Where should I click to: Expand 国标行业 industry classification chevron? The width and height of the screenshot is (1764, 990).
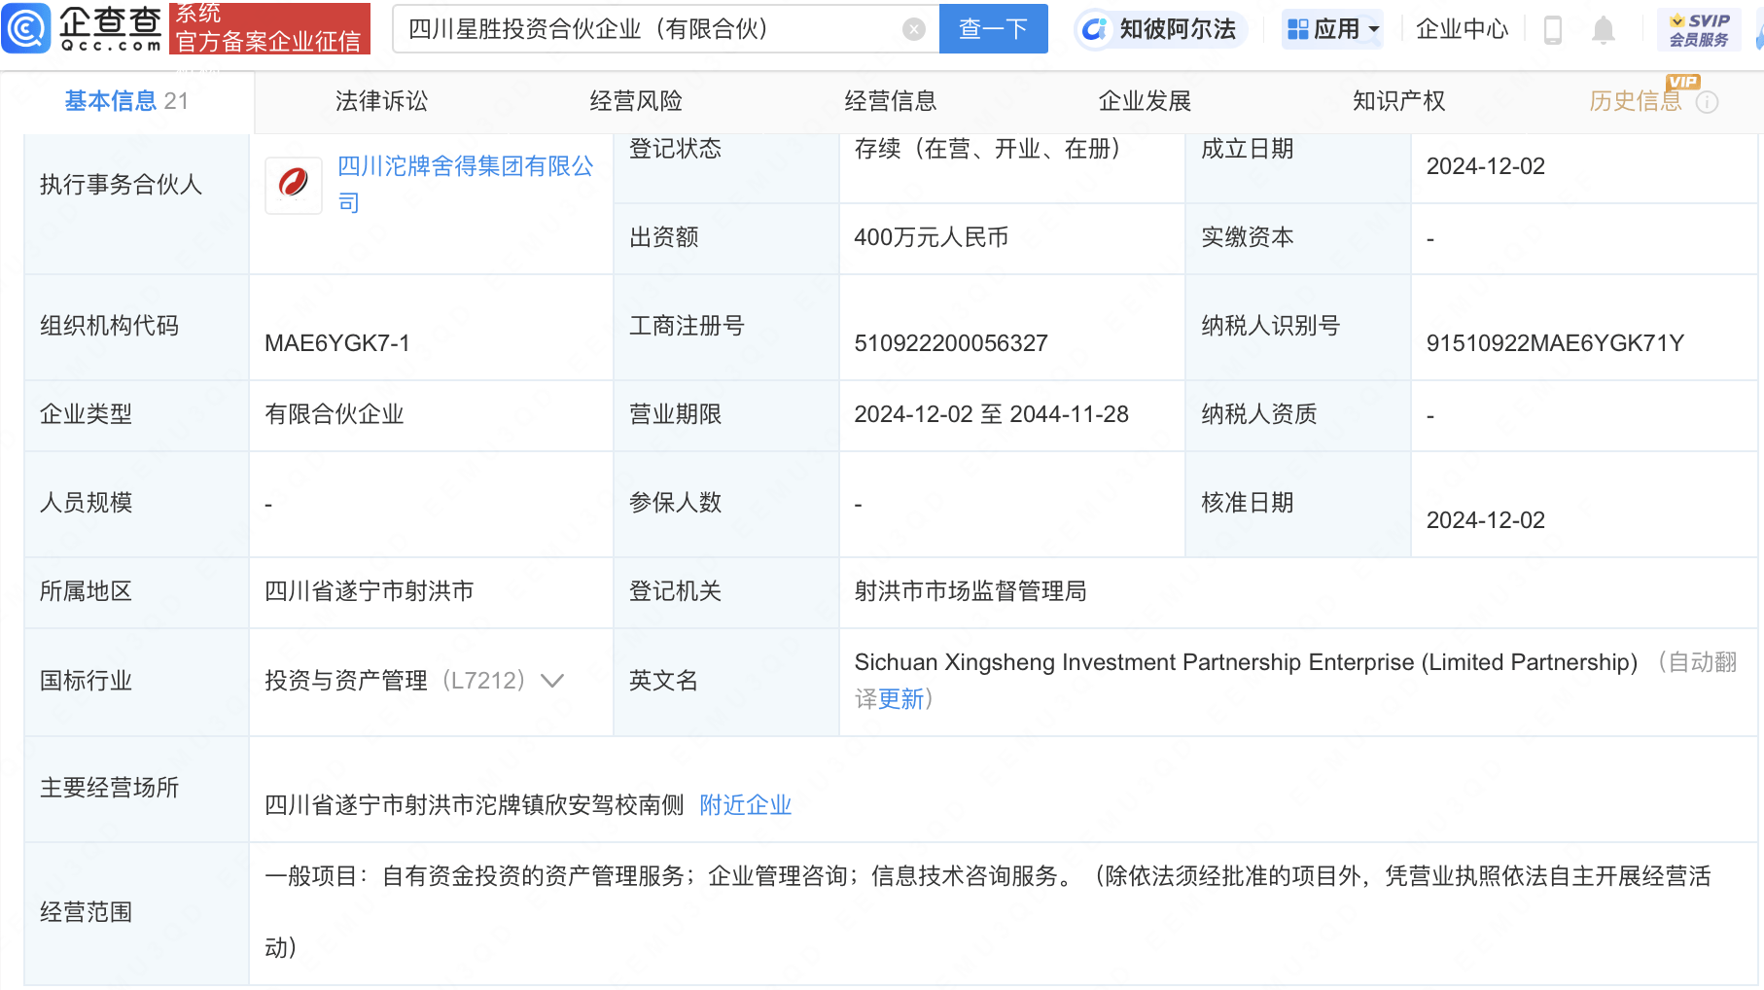coord(552,681)
